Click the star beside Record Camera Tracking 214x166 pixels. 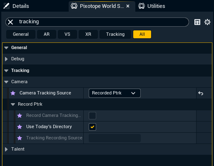coord(20,115)
